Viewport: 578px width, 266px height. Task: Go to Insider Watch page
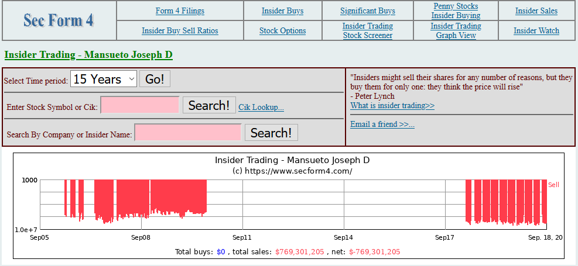tap(536, 30)
